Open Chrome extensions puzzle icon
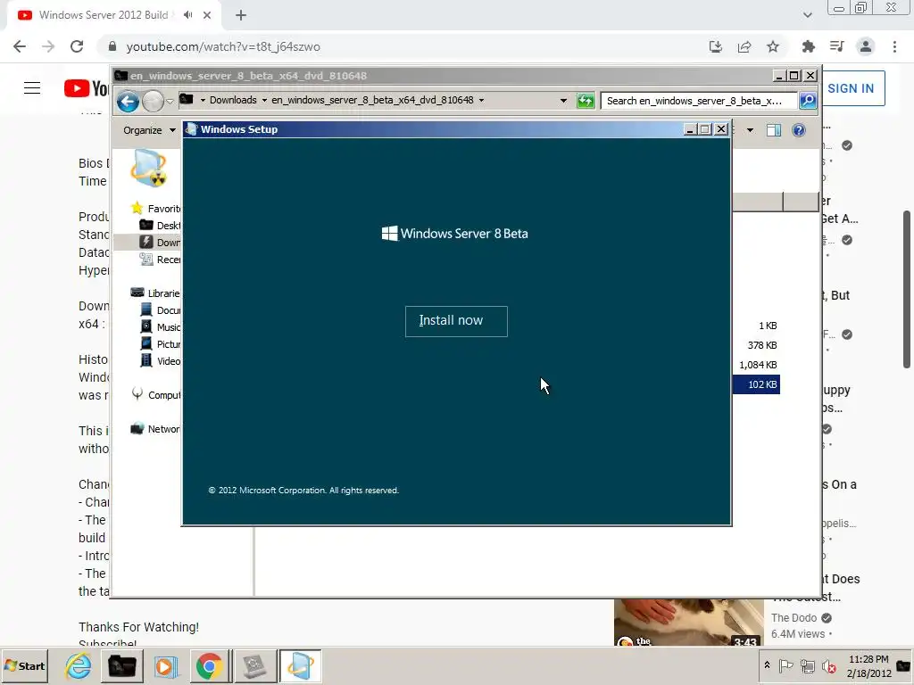Screen dimensions: 914x685 click(x=808, y=46)
